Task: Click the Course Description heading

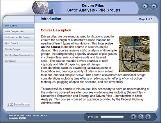Action: click(56, 30)
